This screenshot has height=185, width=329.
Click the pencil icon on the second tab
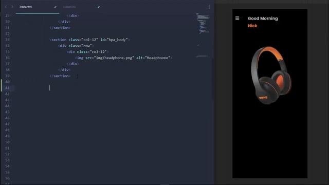[x=99, y=7]
